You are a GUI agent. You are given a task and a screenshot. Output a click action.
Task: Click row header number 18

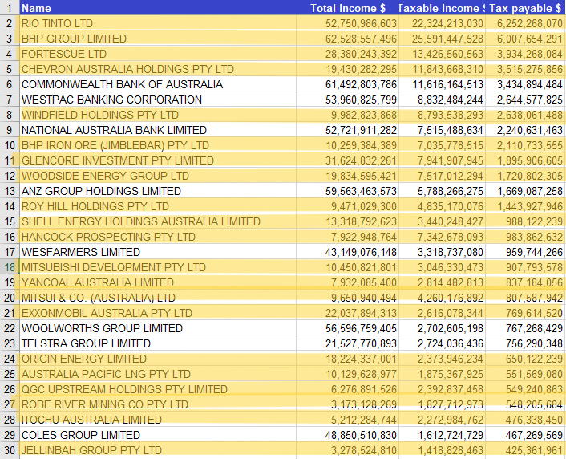tap(10, 267)
